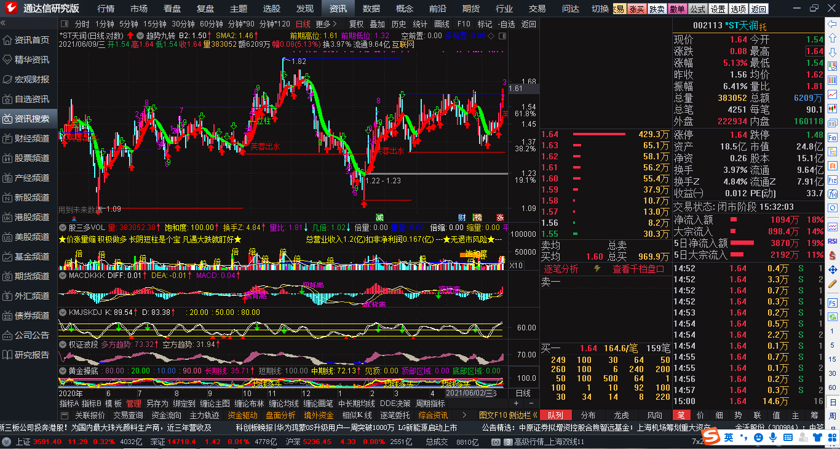Open 外汇频道 in sidebar

(28, 296)
